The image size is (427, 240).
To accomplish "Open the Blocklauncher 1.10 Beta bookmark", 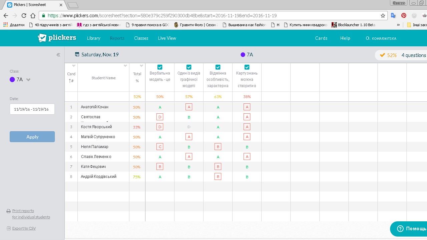I will pyautogui.click(x=354, y=25).
